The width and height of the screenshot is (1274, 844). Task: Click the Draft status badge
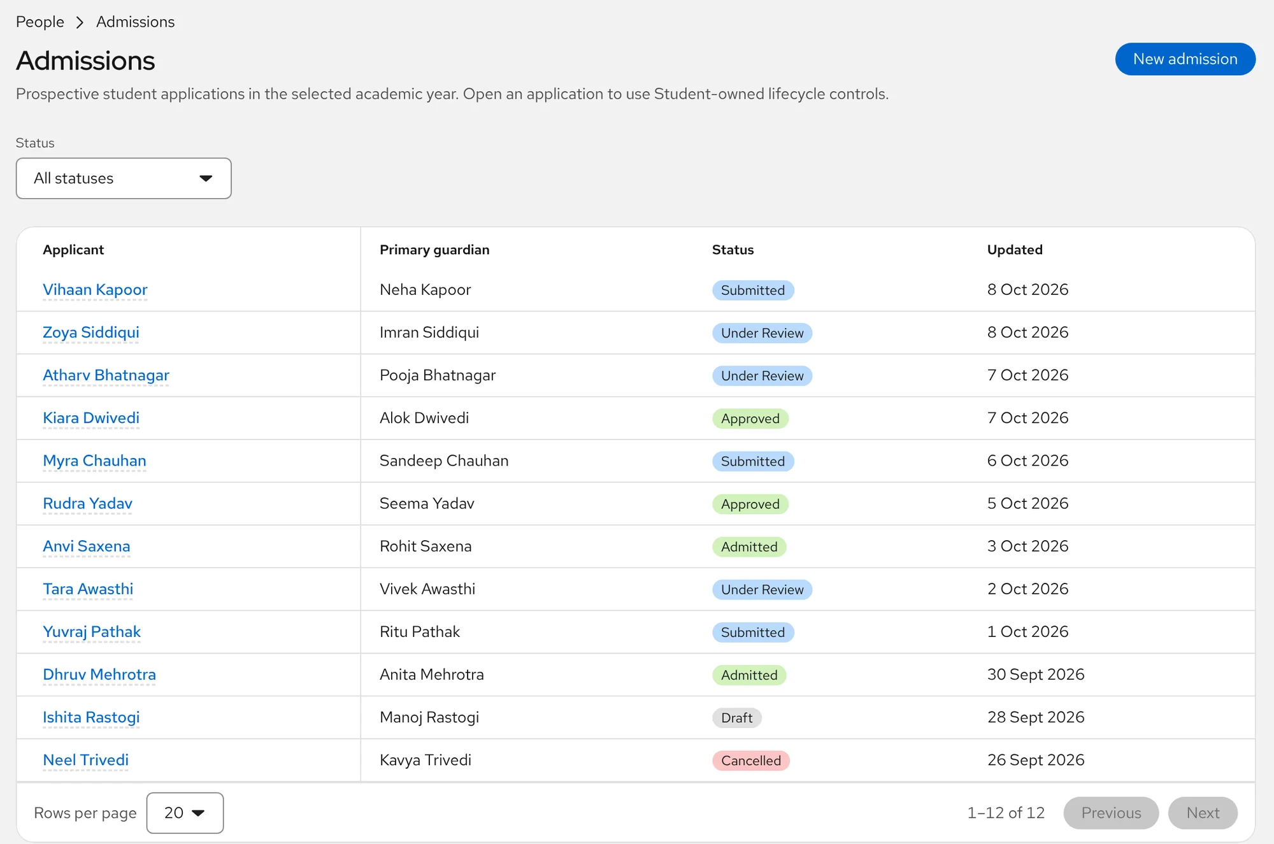click(736, 718)
